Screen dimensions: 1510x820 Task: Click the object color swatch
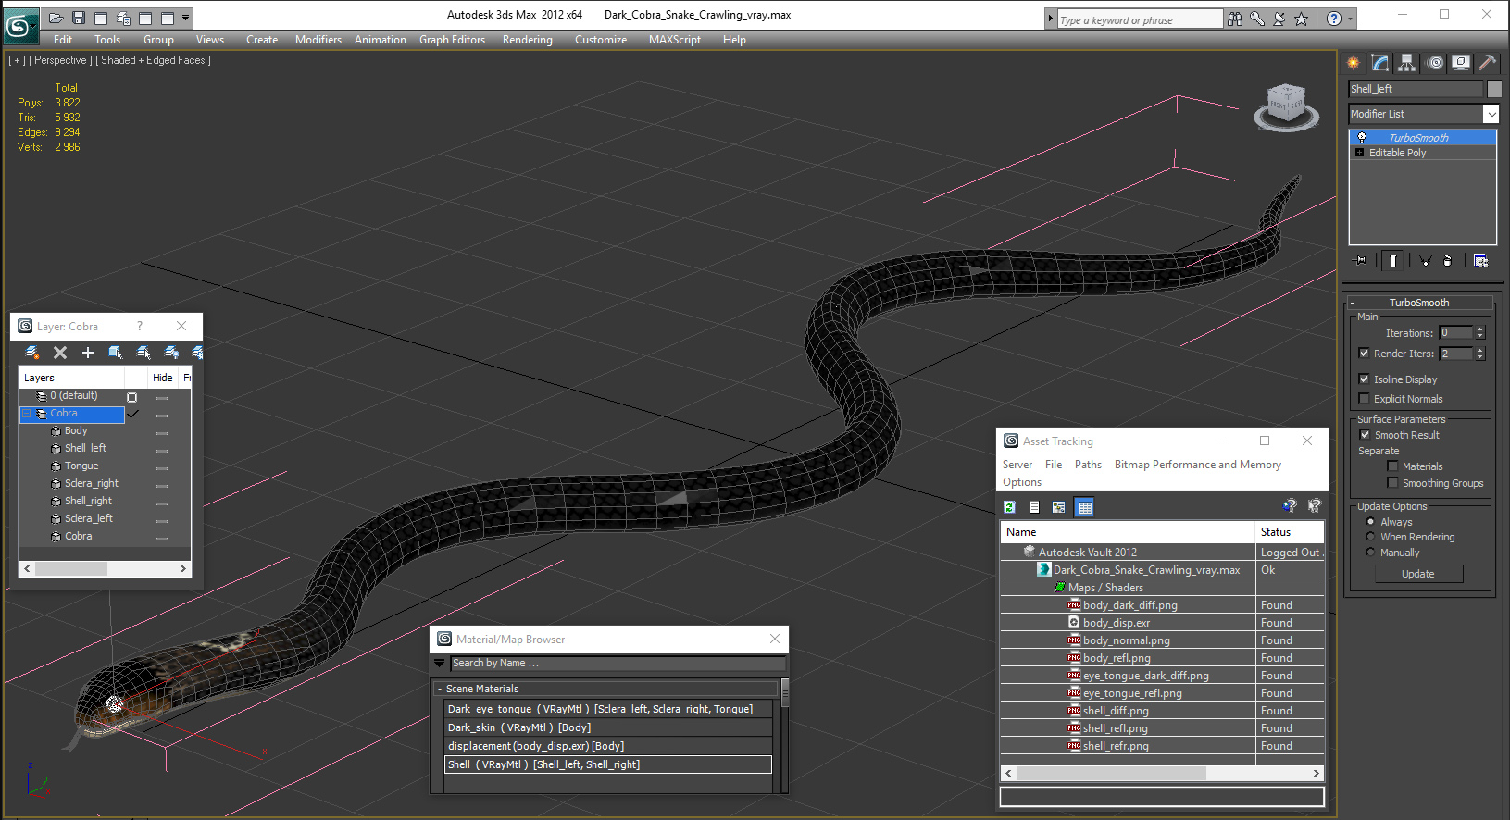point(1493,89)
